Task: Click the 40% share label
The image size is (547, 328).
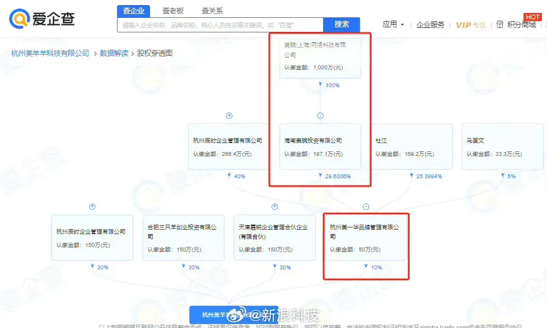Action: (240, 177)
